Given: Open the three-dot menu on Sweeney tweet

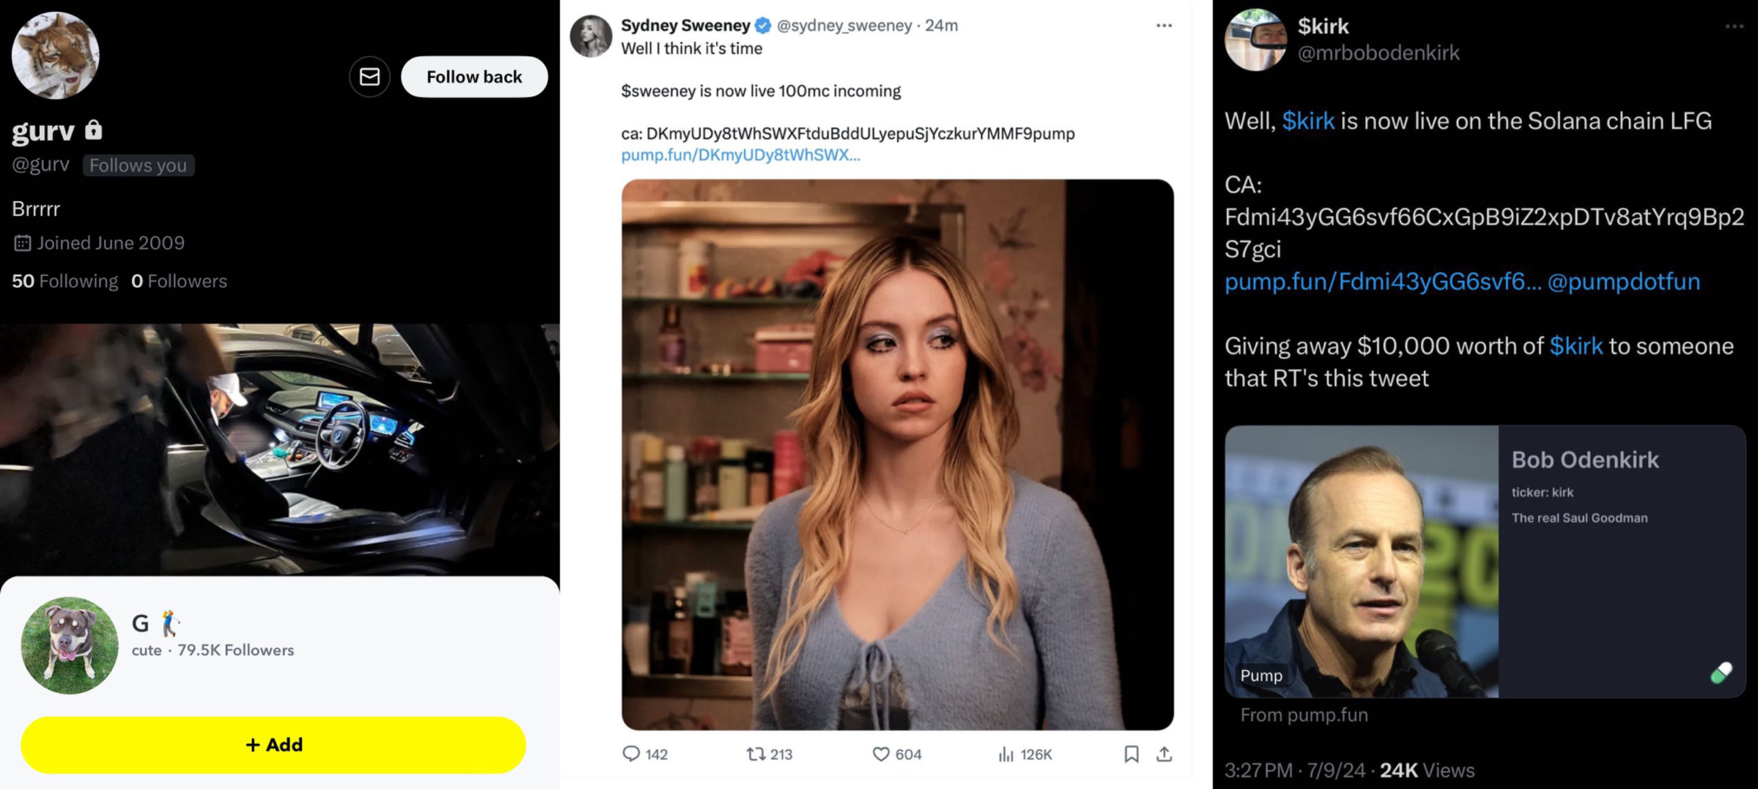Looking at the screenshot, I should coord(1164,26).
